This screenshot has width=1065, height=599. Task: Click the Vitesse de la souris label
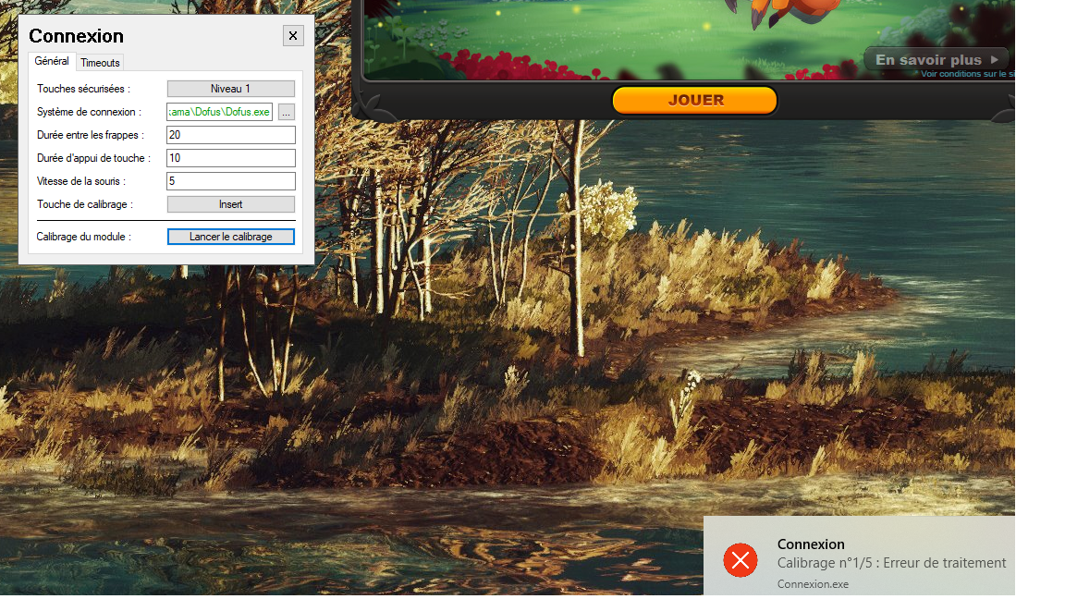(80, 181)
